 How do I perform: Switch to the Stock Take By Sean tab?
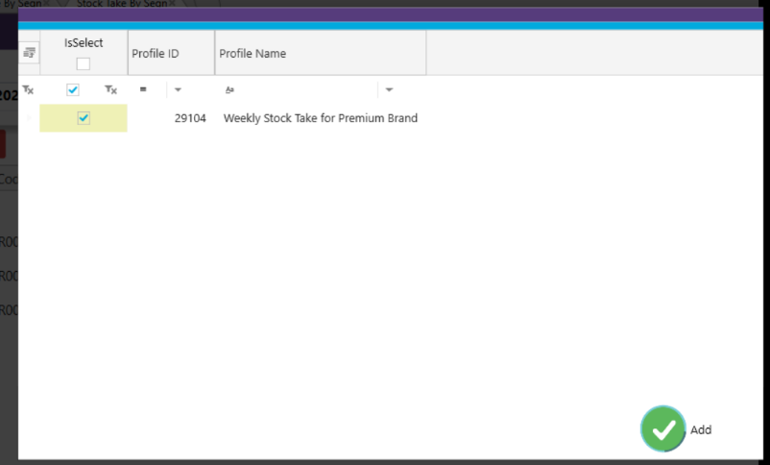tap(120, 4)
